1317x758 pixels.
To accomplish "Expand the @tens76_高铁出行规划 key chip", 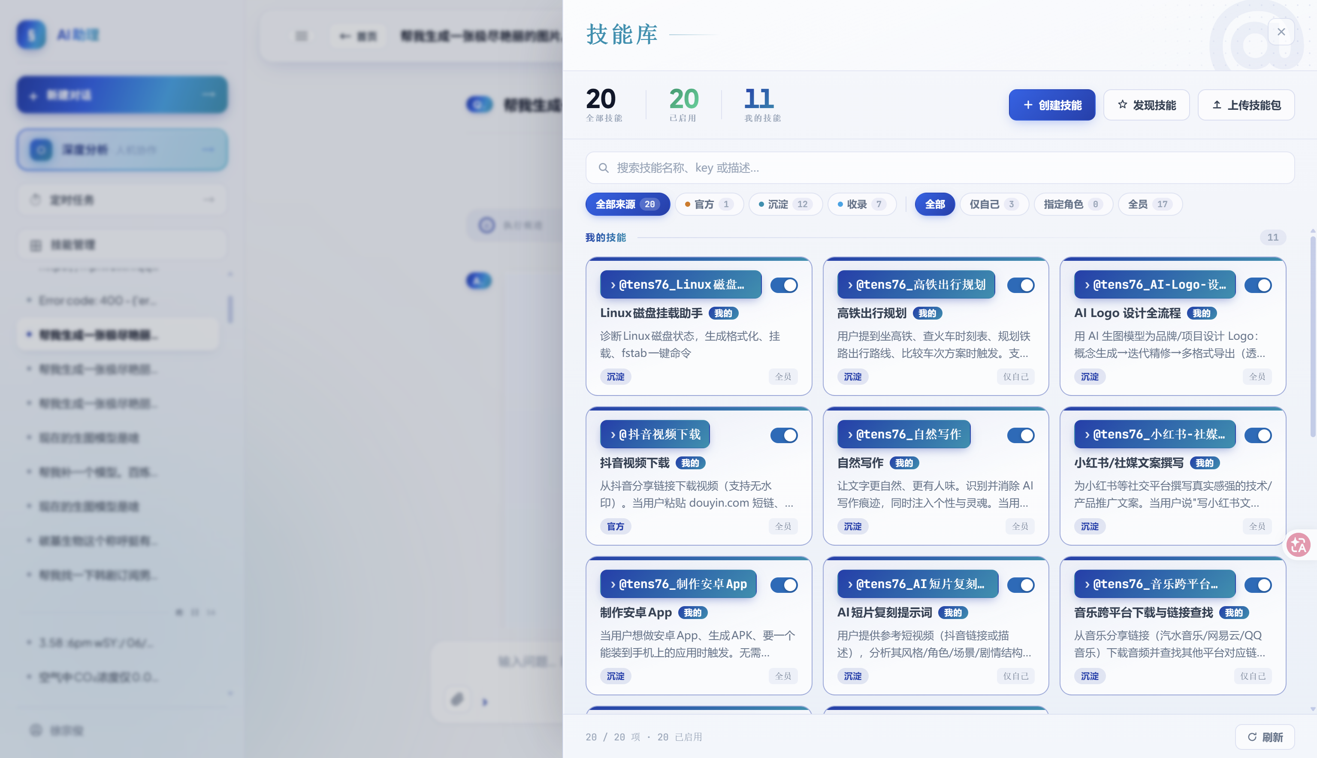I will pos(915,285).
